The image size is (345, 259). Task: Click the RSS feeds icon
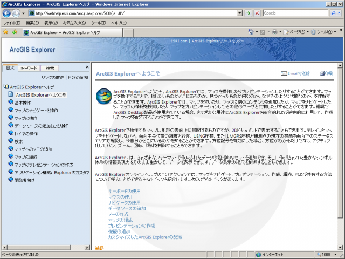263,32
